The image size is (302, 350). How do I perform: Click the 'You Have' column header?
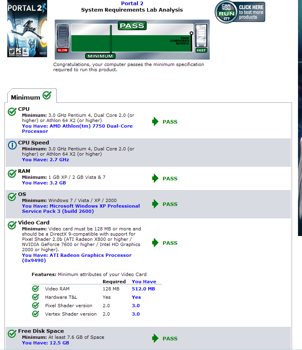(x=144, y=282)
